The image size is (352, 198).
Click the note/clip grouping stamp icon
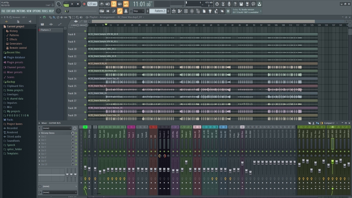click(126, 11)
